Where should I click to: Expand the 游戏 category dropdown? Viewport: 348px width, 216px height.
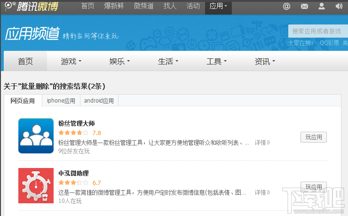71,61
